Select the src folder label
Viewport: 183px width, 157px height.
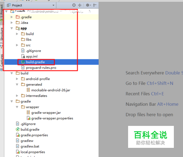coord(28,45)
